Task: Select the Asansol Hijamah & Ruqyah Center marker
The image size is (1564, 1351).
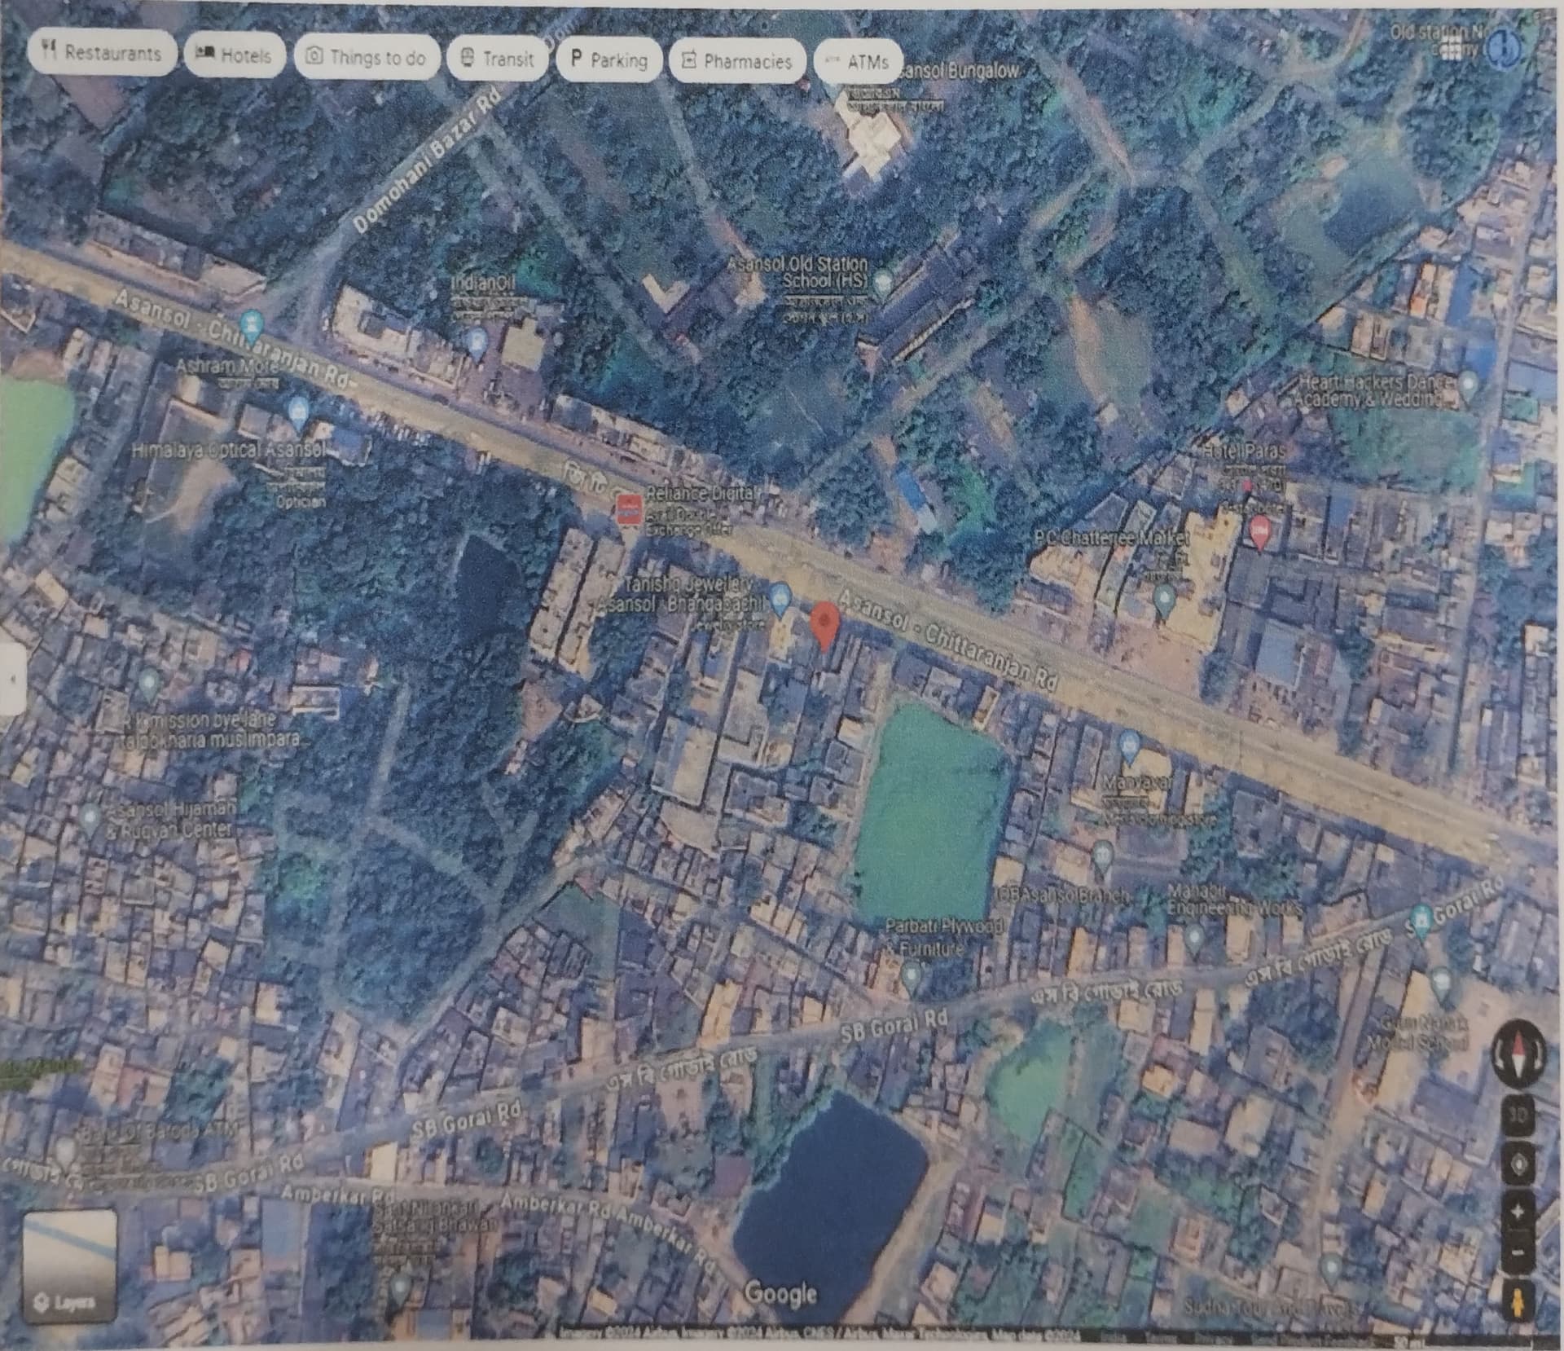Action: (90, 819)
